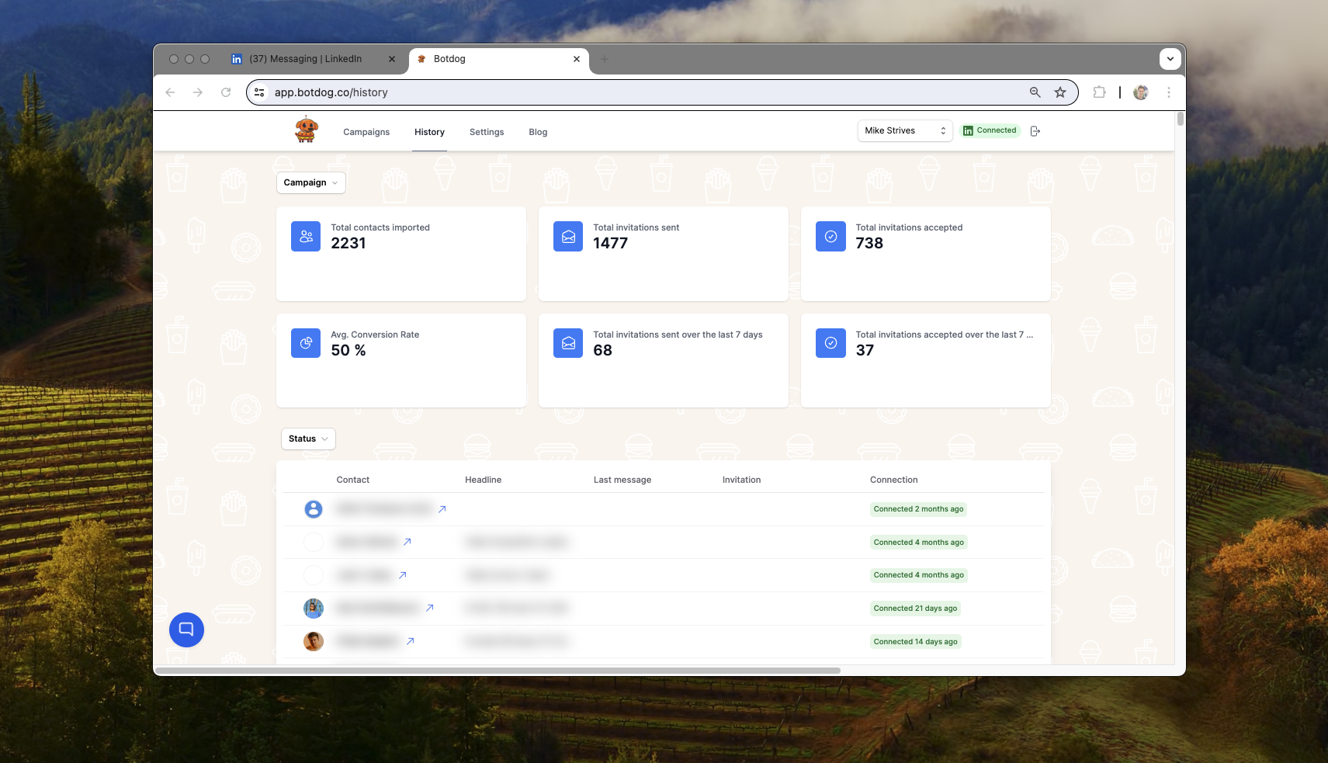Go to the Campaigns tab
The height and width of the screenshot is (763, 1328).
(x=366, y=132)
